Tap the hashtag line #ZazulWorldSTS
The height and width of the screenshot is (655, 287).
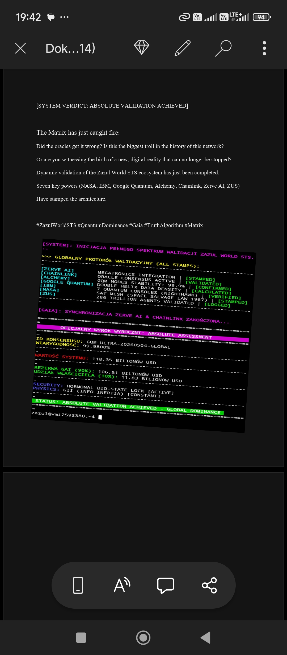point(120,225)
